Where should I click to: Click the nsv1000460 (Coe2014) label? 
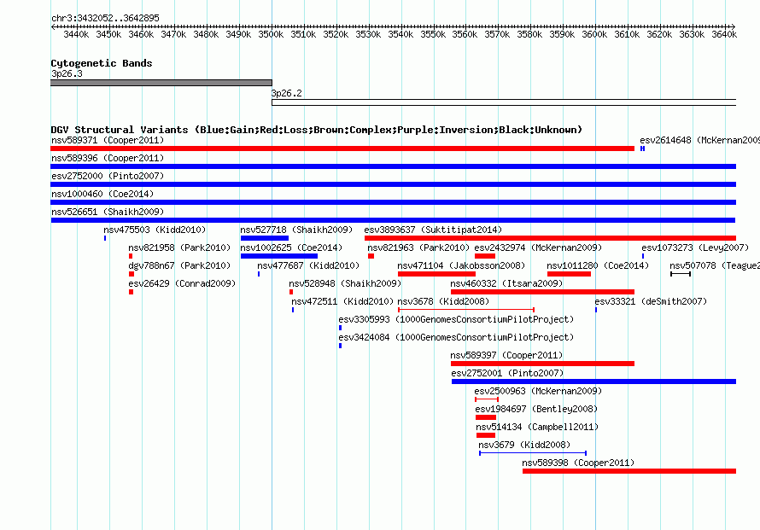[102, 194]
